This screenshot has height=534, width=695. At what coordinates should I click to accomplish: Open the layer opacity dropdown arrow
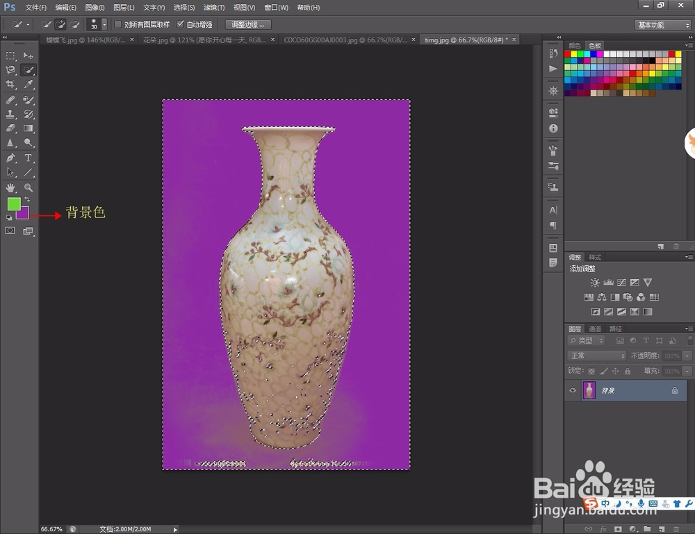pyautogui.click(x=687, y=356)
